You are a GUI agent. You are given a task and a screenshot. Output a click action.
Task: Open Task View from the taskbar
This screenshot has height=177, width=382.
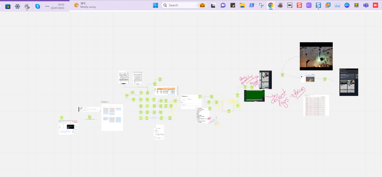[214, 5]
